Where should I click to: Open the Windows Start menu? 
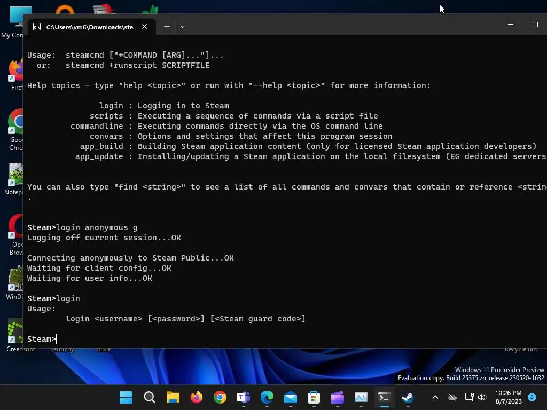126,397
